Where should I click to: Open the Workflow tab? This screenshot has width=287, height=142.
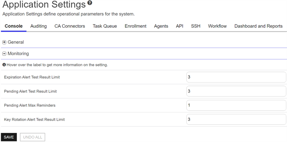pyautogui.click(x=217, y=26)
